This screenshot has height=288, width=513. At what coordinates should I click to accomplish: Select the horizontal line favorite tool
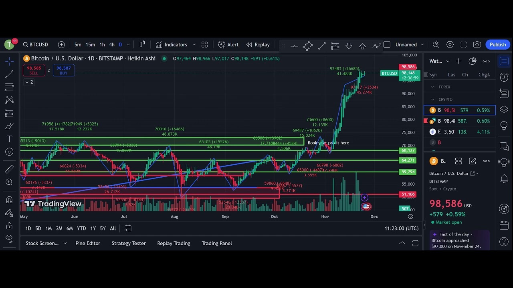point(294,46)
